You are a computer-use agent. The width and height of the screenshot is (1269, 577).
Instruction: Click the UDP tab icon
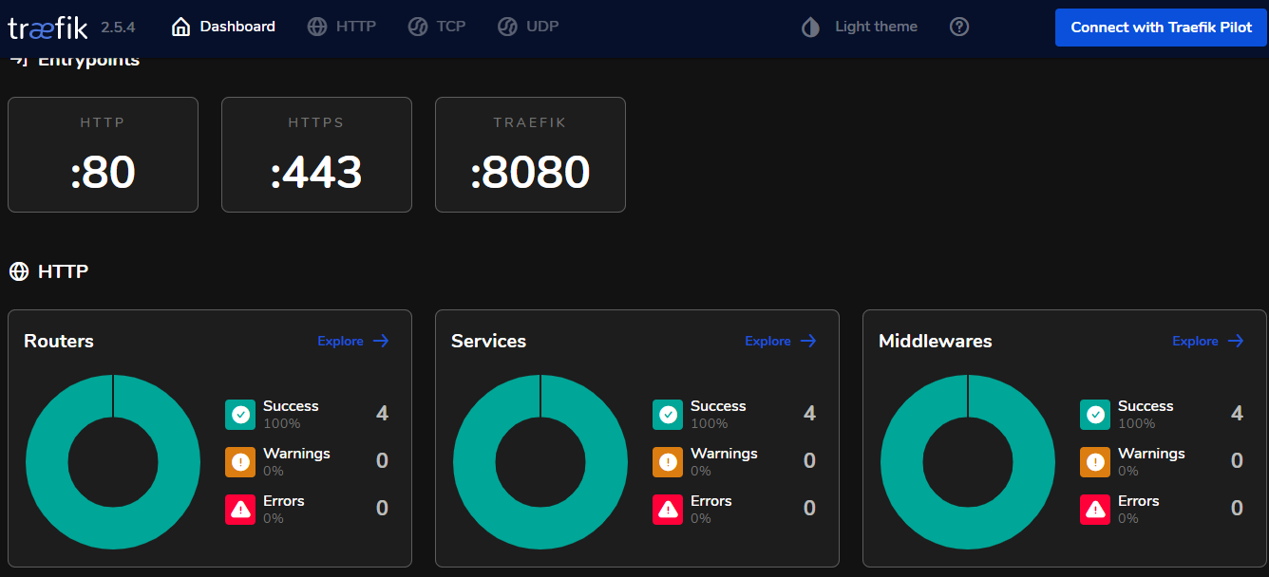pyautogui.click(x=507, y=27)
